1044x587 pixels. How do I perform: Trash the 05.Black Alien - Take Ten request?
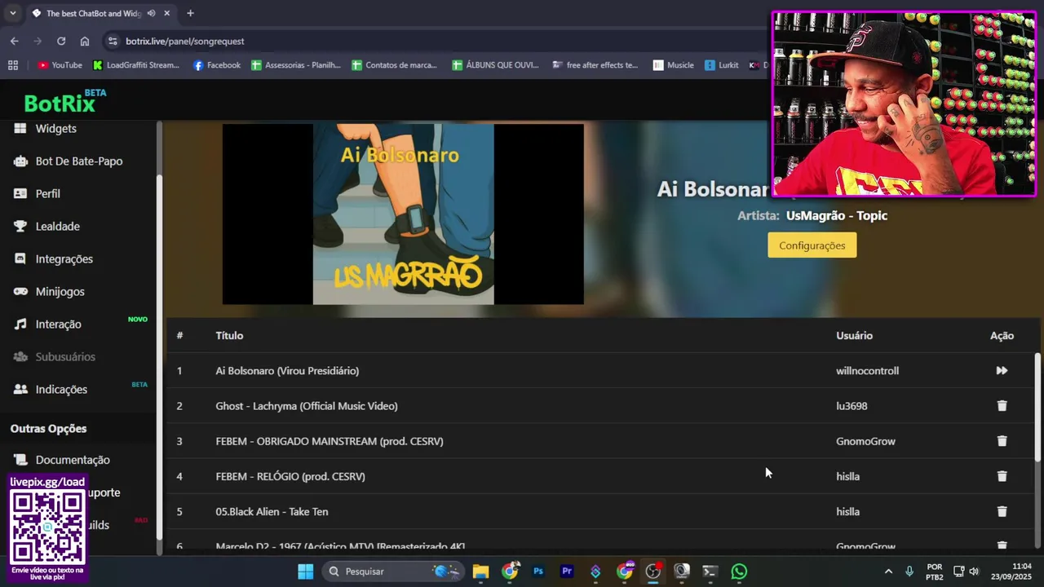click(x=1002, y=511)
